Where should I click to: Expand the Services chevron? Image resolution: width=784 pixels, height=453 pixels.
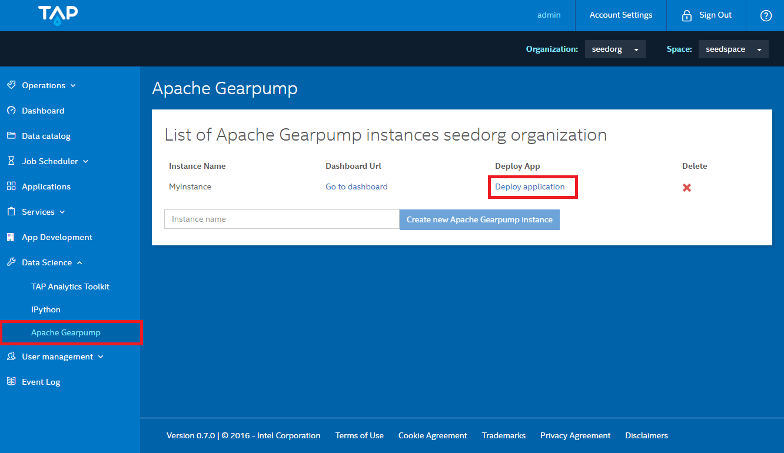click(x=62, y=212)
